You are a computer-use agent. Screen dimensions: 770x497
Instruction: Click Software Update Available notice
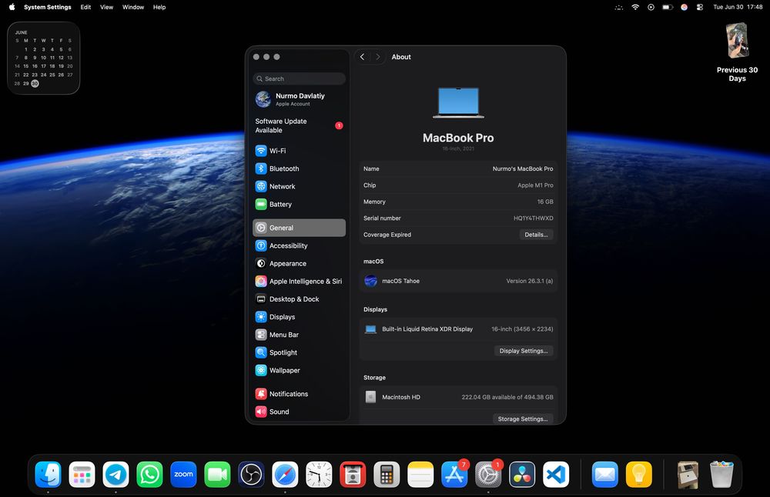point(299,125)
